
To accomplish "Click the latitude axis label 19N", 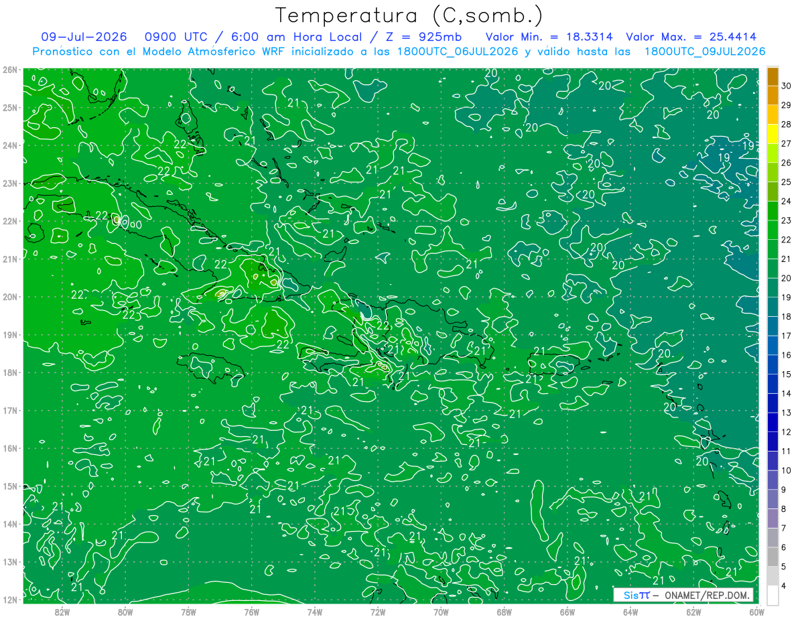I will [10, 334].
